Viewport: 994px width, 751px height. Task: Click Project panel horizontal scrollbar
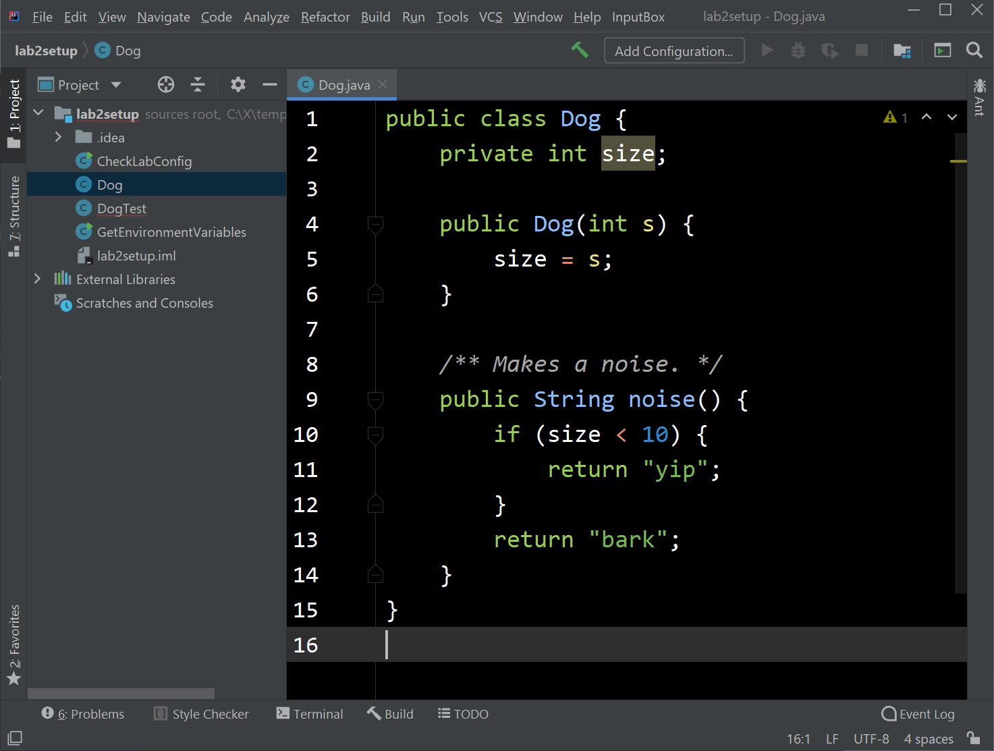point(121,694)
